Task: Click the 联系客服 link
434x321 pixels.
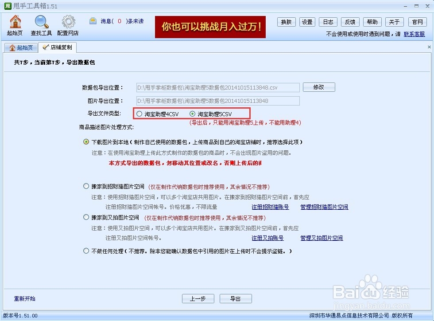Action: coord(414,34)
